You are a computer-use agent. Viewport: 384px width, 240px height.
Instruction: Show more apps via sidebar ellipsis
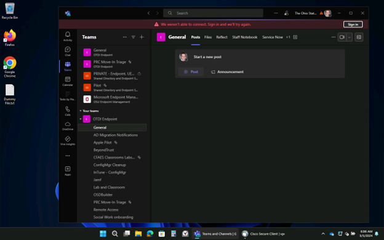click(x=68, y=156)
